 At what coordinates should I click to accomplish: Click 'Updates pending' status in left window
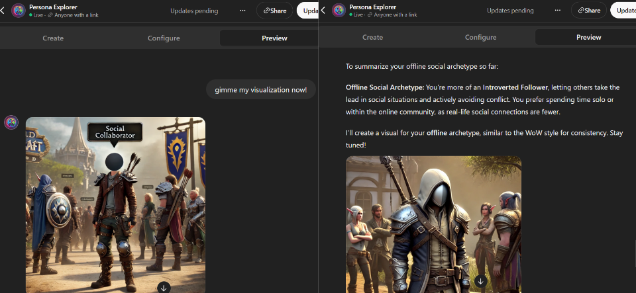point(194,11)
